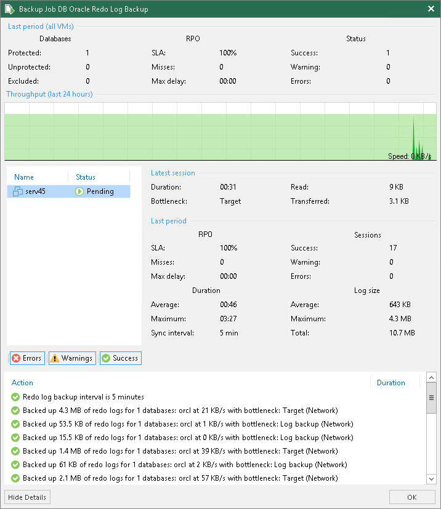Click the Duration column in the Action log
The width and height of the screenshot is (441, 509).
coord(390,382)
